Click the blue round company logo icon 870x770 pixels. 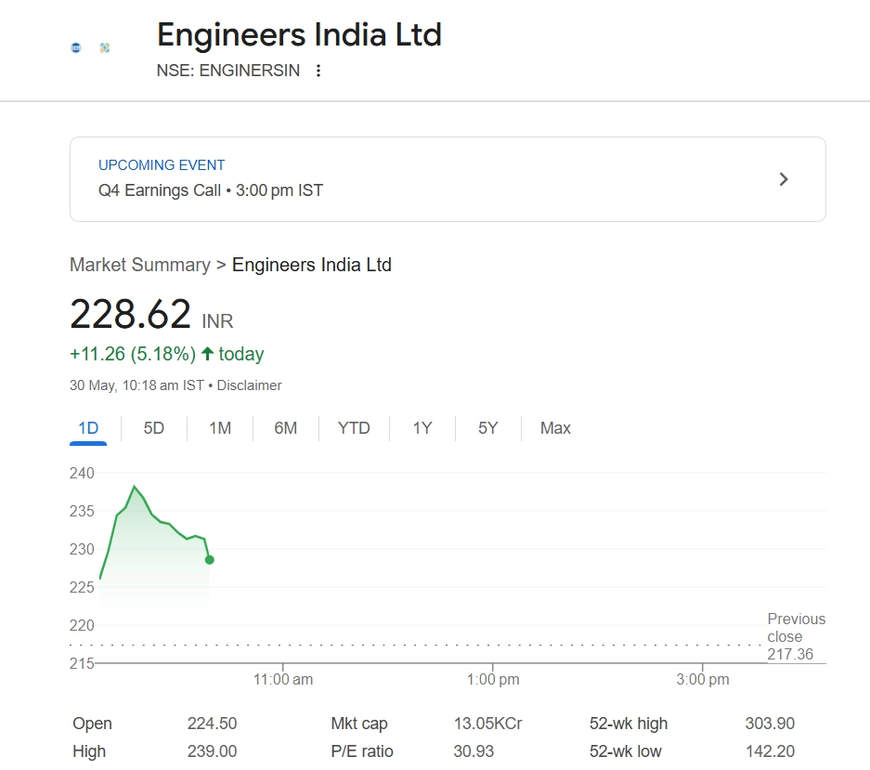tap(76, 47)
